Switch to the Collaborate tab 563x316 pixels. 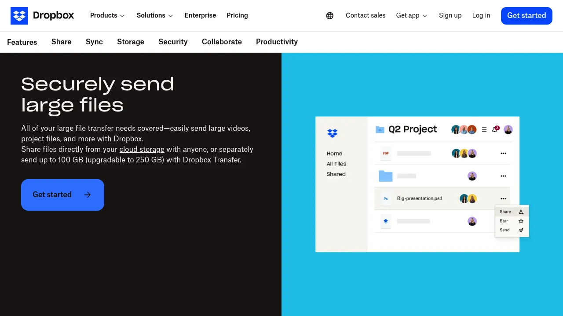click(222, 42)
